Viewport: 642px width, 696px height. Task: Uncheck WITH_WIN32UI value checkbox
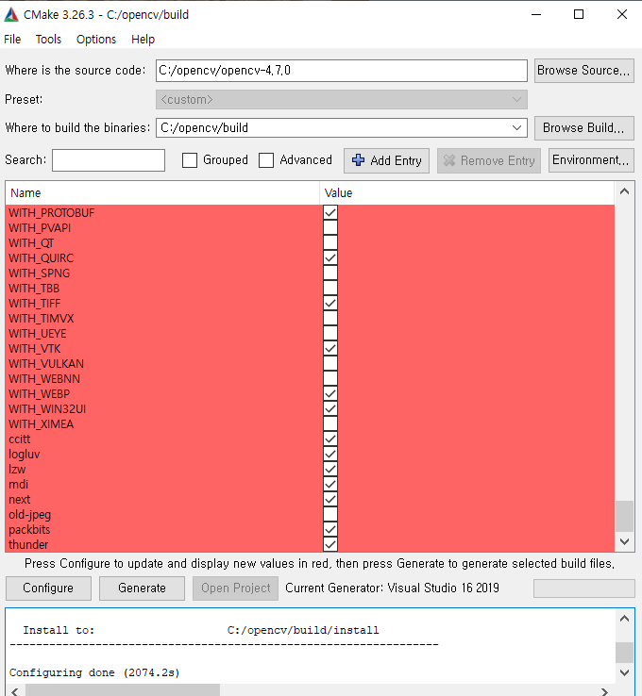[330, 408]
